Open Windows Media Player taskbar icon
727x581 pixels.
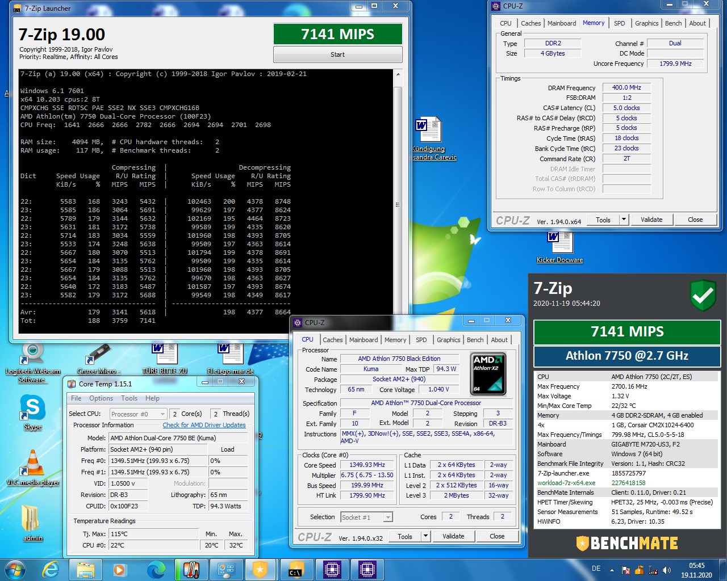point(120,569)
